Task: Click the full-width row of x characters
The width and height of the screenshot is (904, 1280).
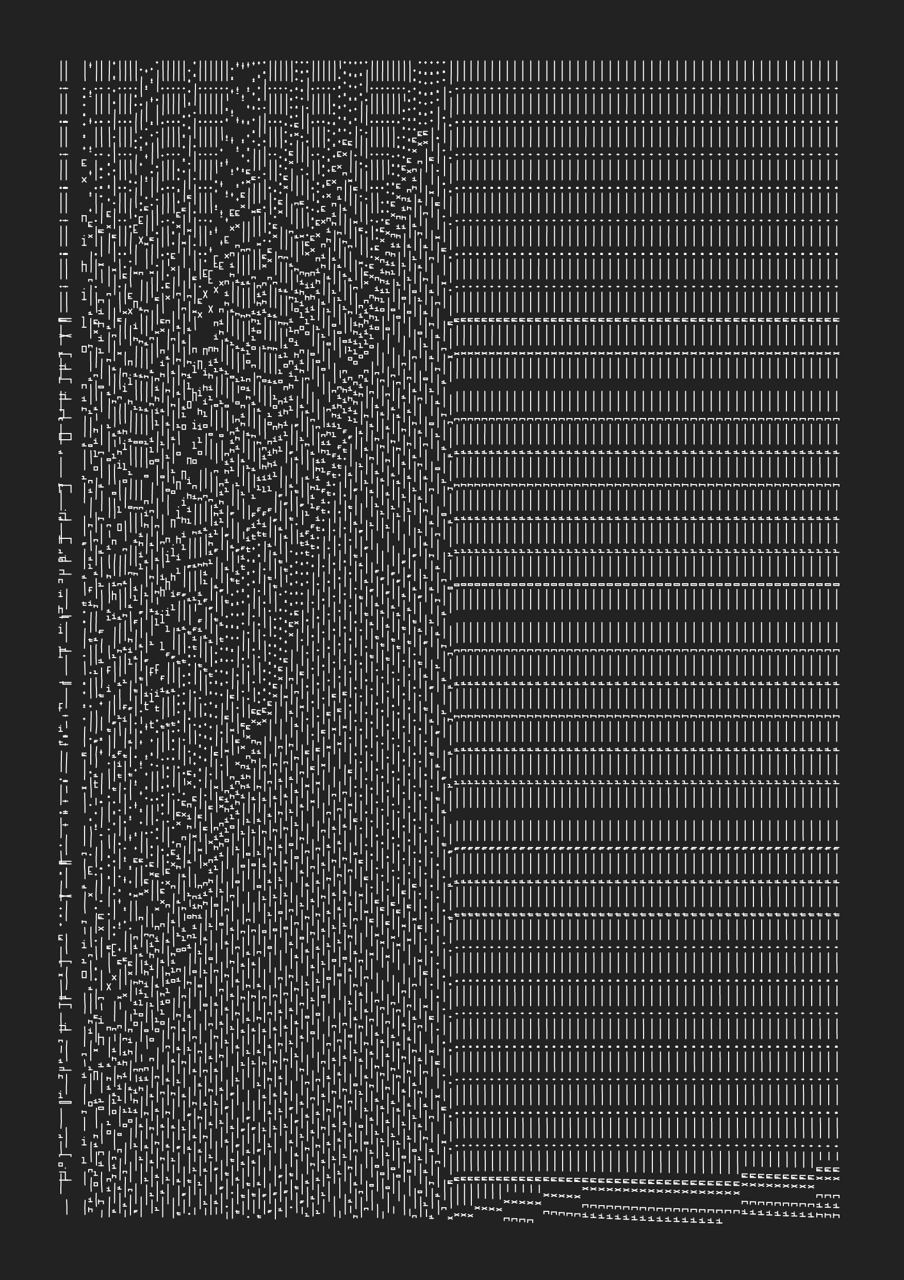Action: click(646, 354)
